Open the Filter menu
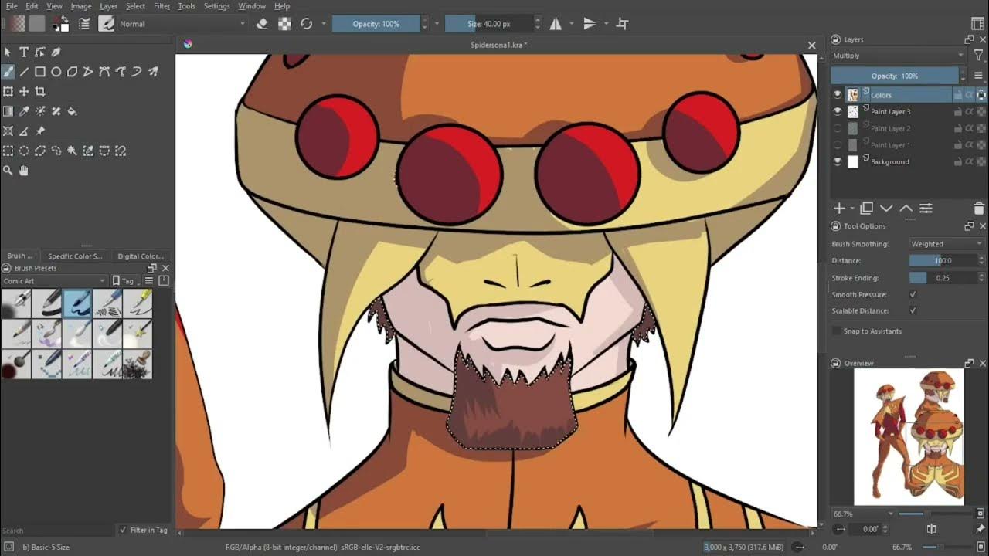 tap(161, 6)
